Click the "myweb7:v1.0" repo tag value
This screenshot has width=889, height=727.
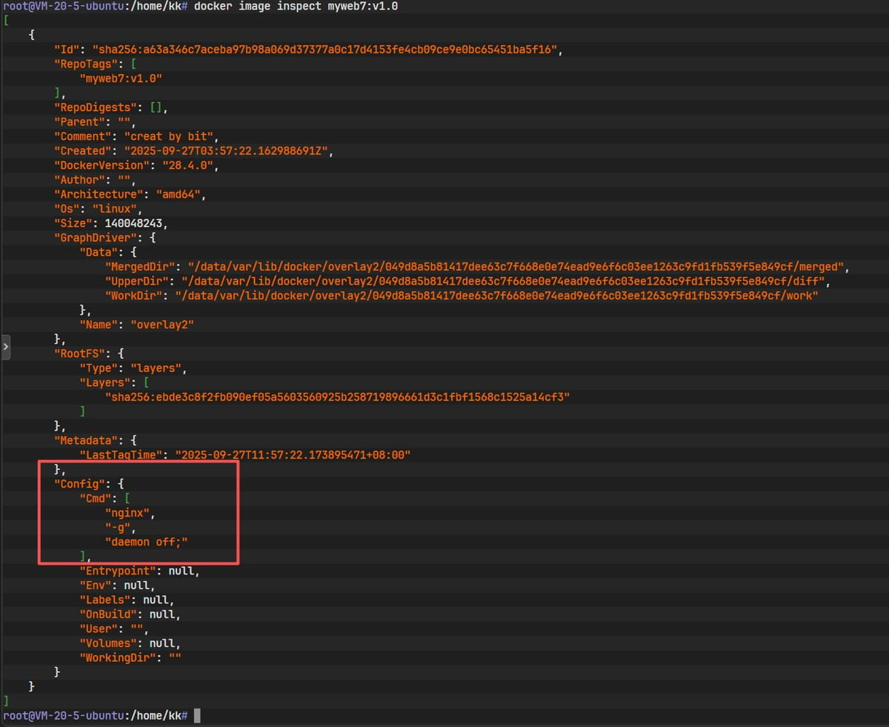[121, 79]
